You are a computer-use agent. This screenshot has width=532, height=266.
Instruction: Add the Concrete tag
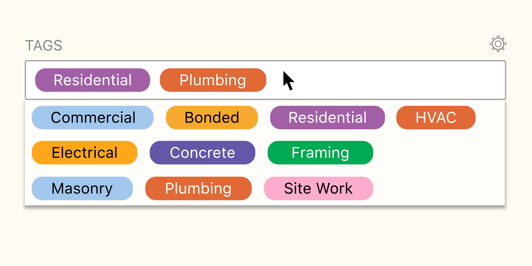point(202,152)
